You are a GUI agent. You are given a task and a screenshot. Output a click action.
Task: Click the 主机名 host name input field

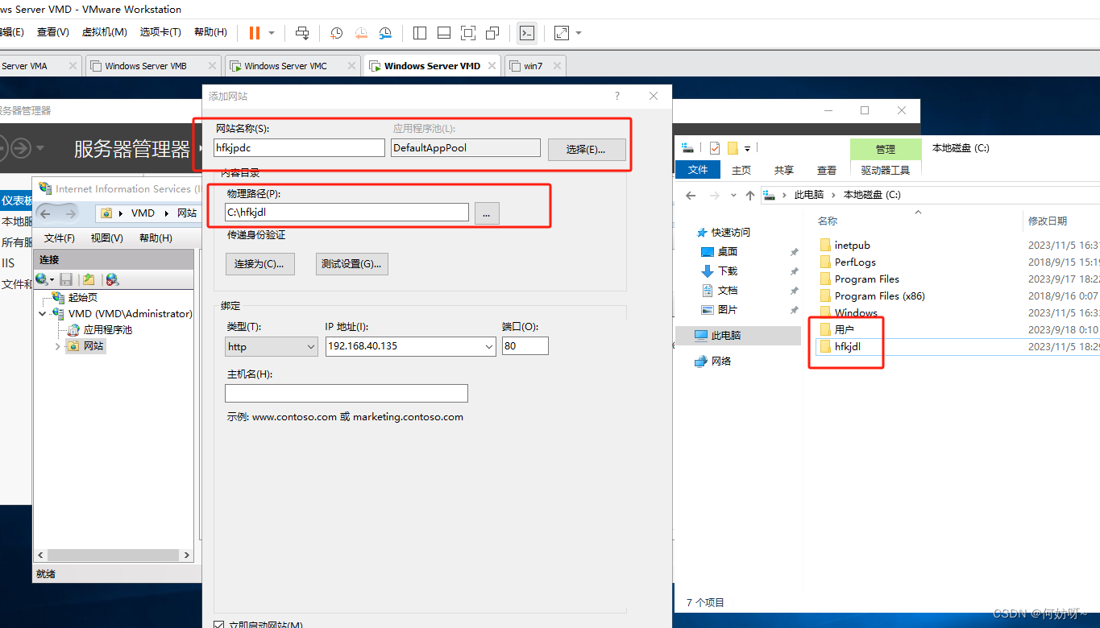[346, 393]
